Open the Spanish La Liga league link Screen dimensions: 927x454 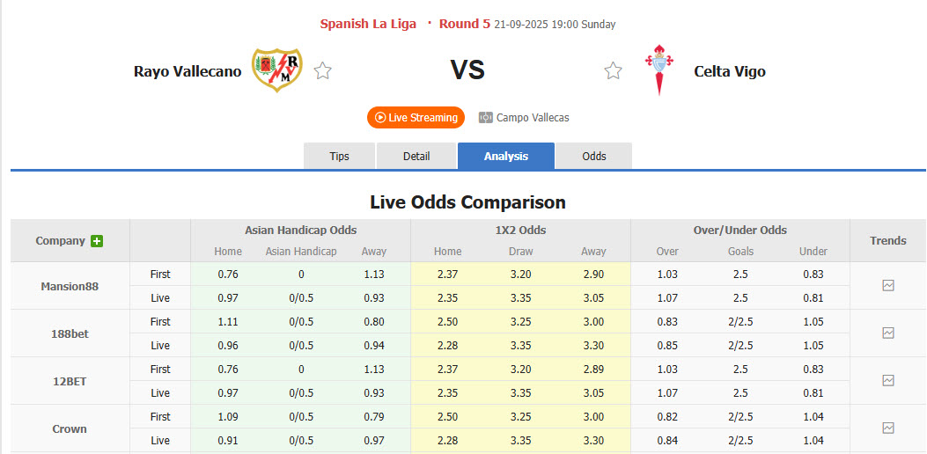tap(368, 24)
